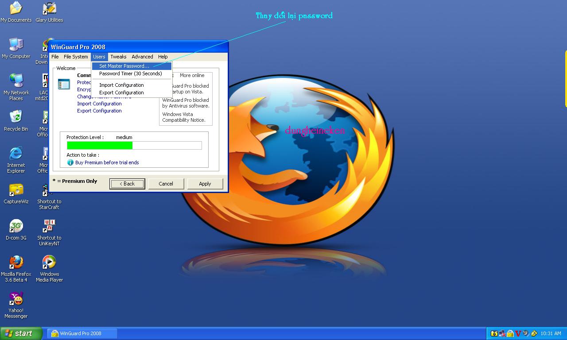Click the green Protection Level bar
The height and width of the screenshot is (340, 567).
[100, 146]
